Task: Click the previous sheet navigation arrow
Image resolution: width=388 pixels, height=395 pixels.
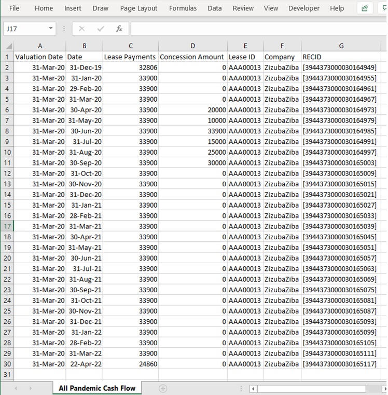Action: [16, 388]
